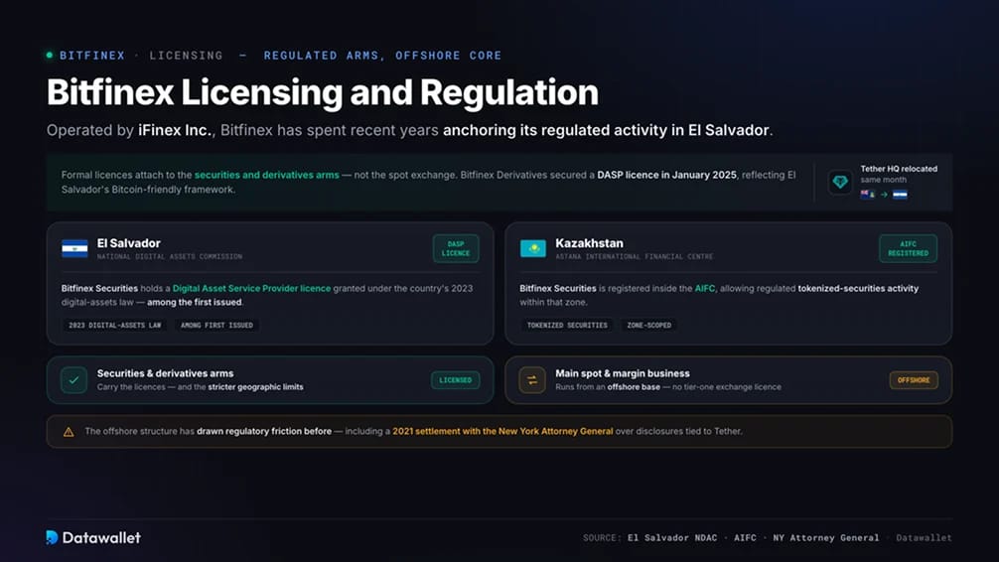Click the 2023 DIGITAL-ASSETS LAW tag
This screenshot has height=562, width=999.
[x=114, y=325]
